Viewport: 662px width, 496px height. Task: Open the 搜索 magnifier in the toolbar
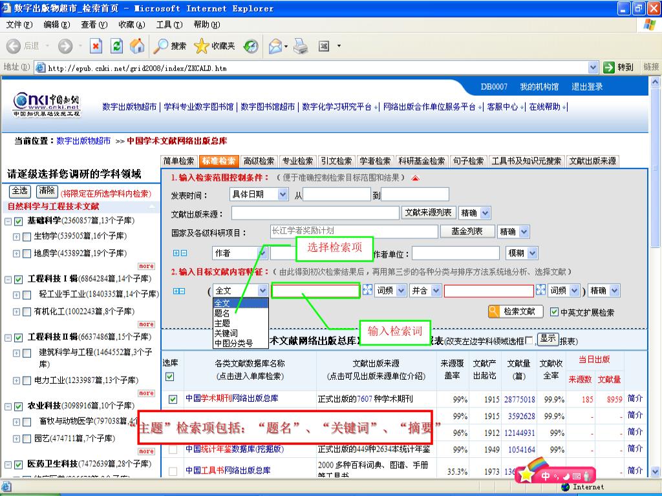(160, 46)
